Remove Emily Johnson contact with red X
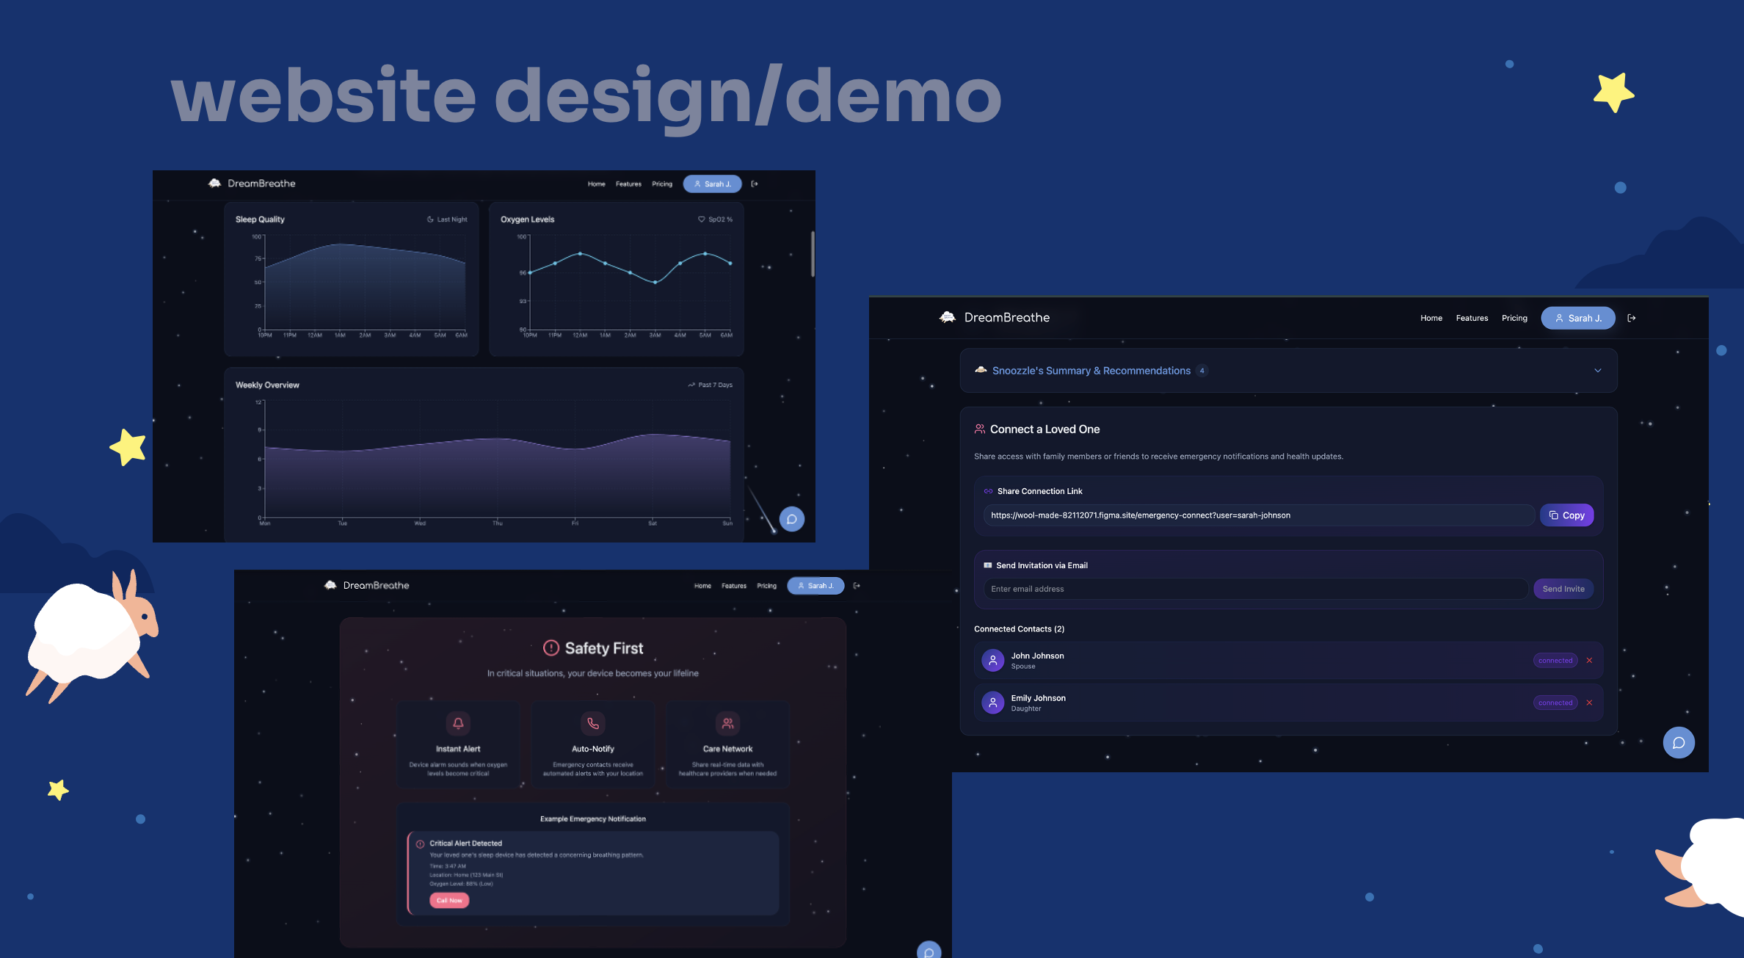Image resolution: width=1744 pixels, height=958 pixels. click(x=1589, y=703)
